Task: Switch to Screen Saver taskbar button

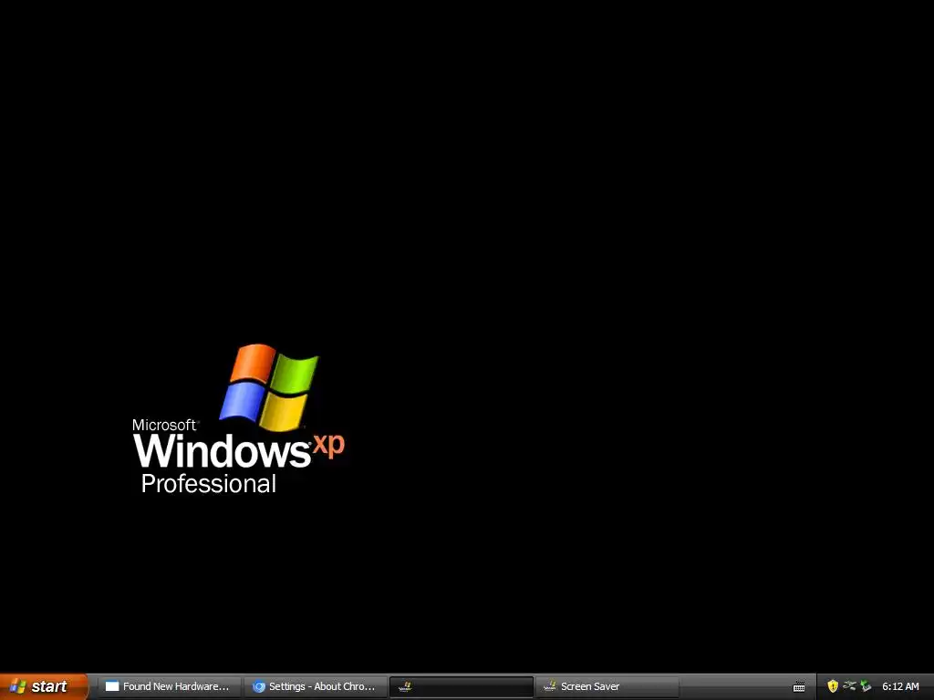Action: 607,686
